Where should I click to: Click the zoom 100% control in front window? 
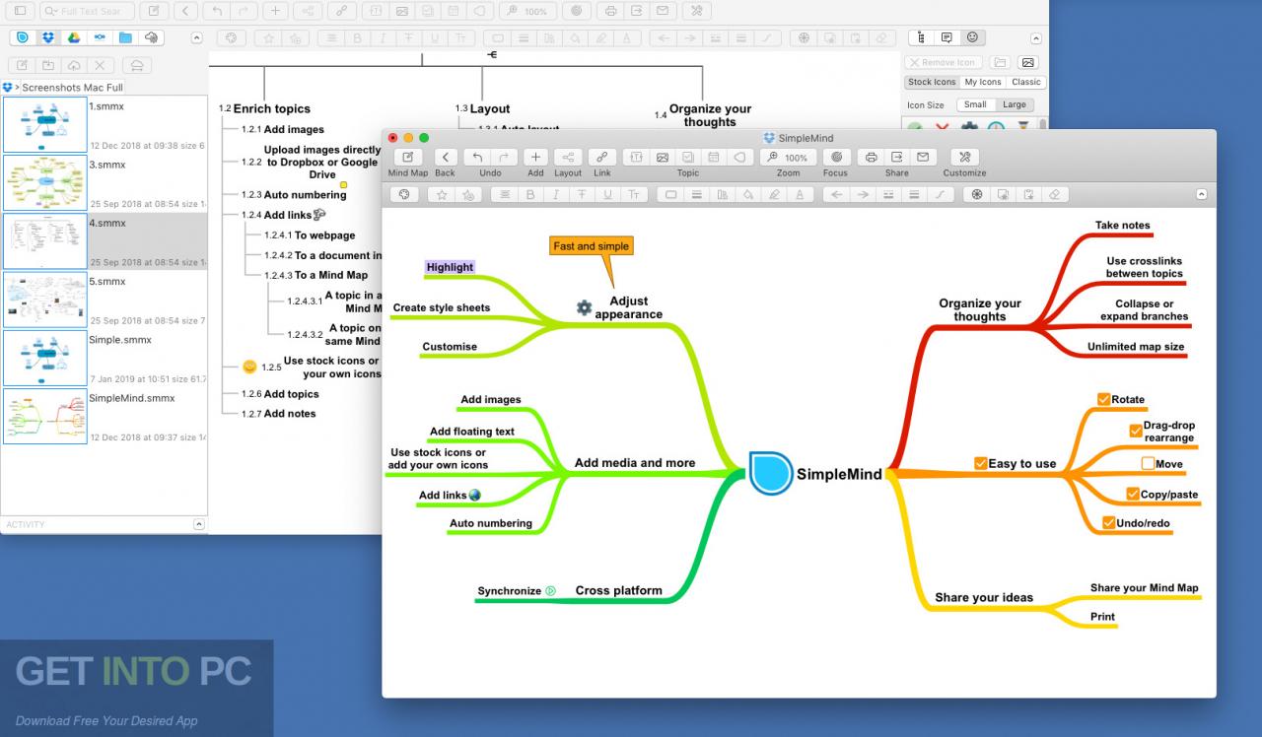[x=789, y=157]
